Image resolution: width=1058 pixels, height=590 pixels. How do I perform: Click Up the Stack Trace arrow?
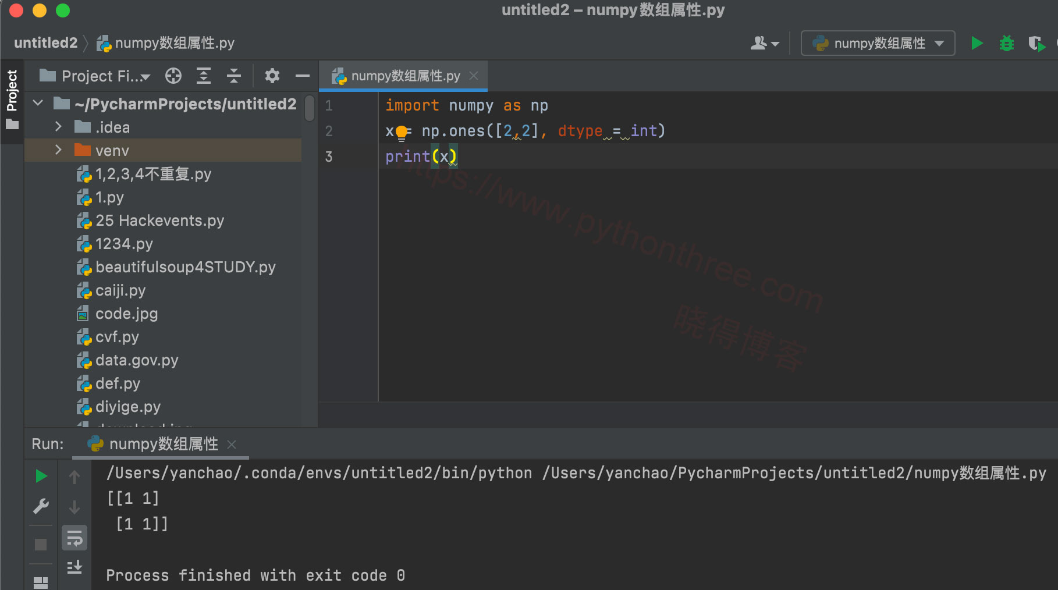(74, 477)
